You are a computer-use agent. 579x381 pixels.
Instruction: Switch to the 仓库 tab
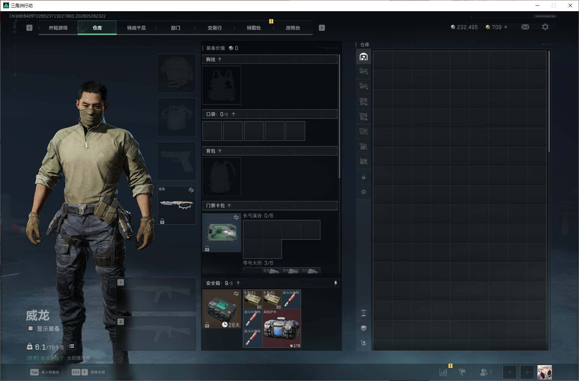click(x=97, y=28)
